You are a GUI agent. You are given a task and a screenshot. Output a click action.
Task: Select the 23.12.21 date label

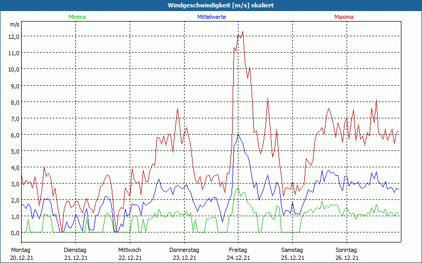click(x=184, y=258)
